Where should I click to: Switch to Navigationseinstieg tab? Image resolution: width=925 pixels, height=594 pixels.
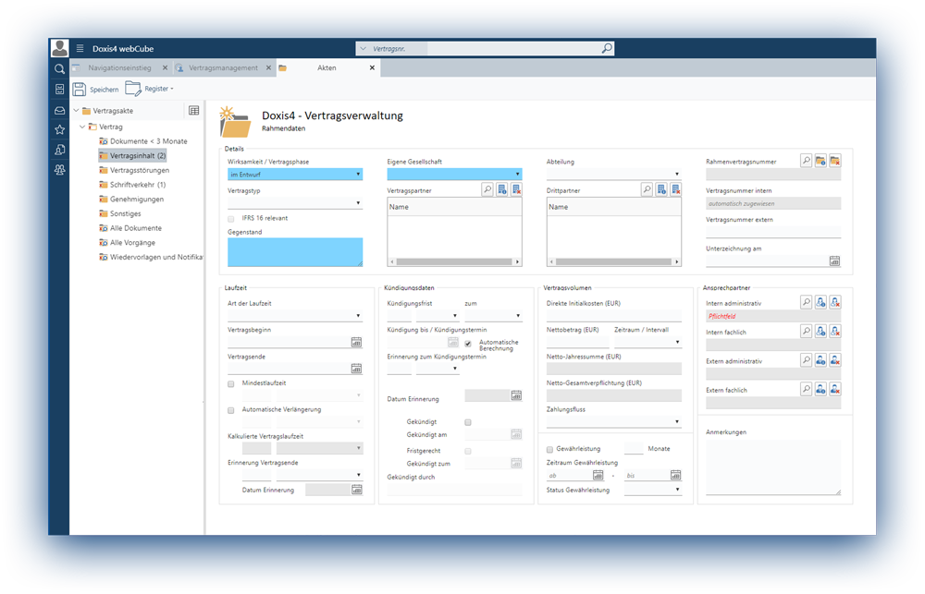119,67
